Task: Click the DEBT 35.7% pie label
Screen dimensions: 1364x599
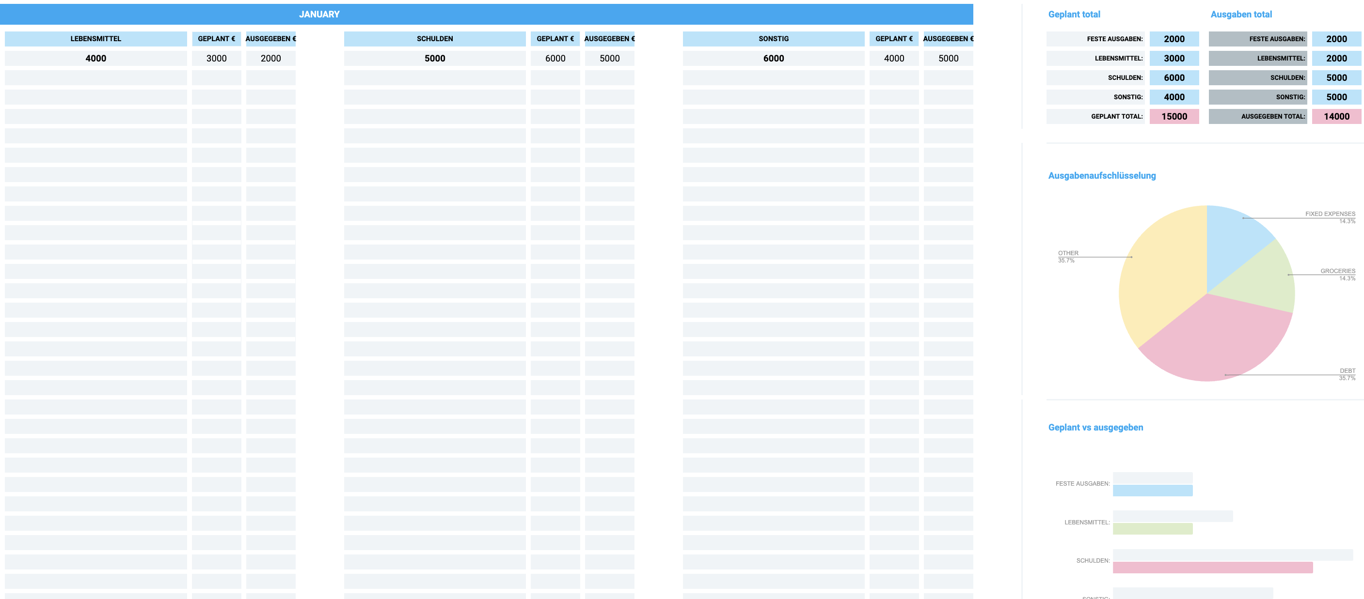Action: click(1347, 374)
